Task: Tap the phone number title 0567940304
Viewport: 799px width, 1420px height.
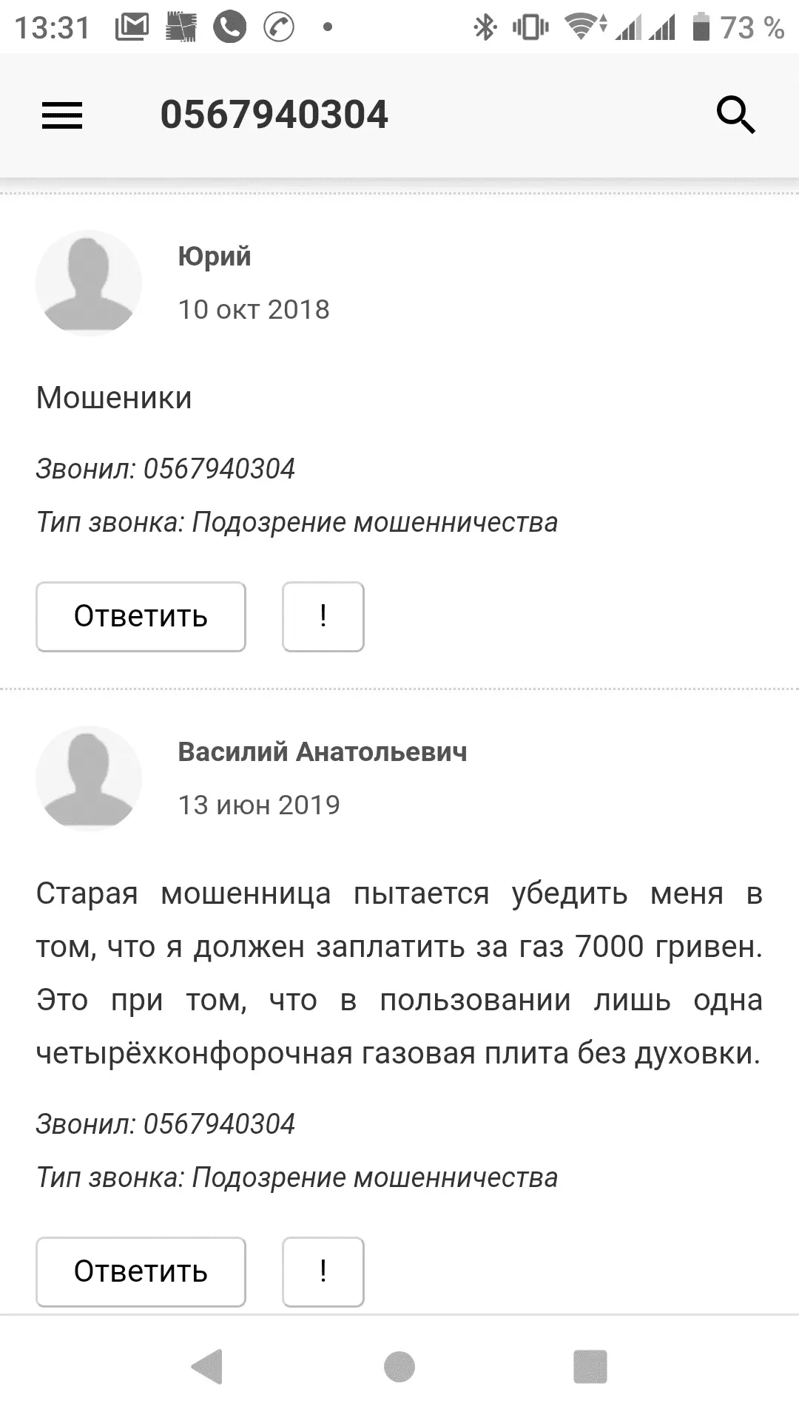Action: click(274, 115)
